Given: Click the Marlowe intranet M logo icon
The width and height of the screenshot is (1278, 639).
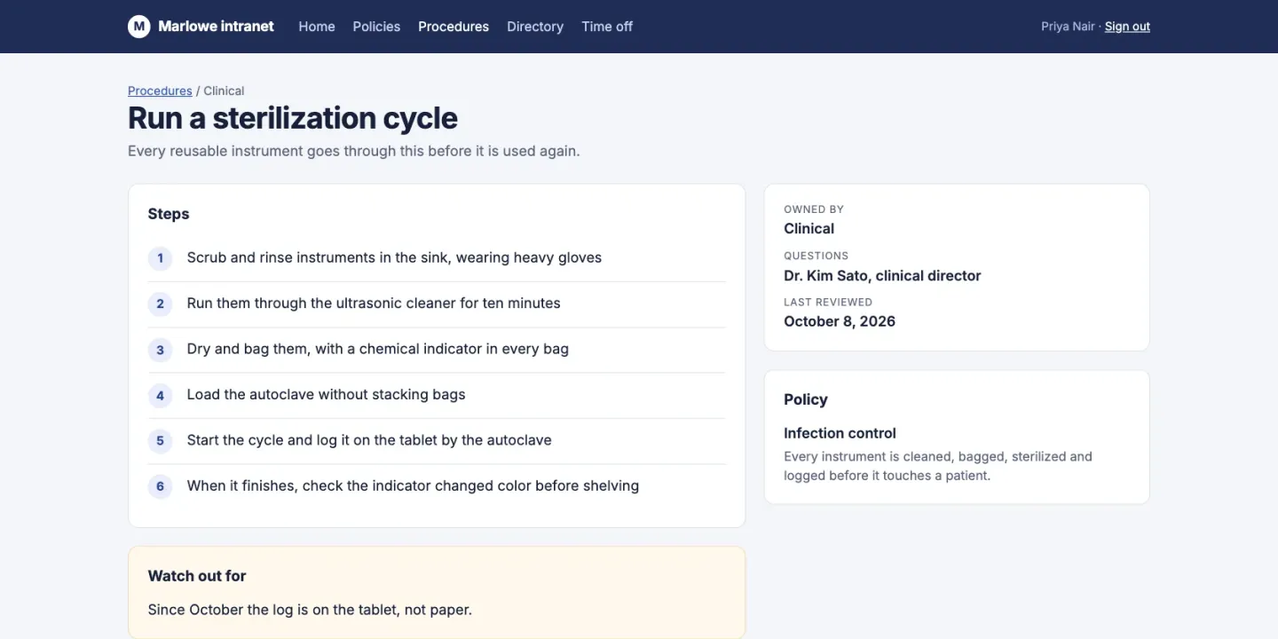Looking at the screenshot, I should [138, 27].
